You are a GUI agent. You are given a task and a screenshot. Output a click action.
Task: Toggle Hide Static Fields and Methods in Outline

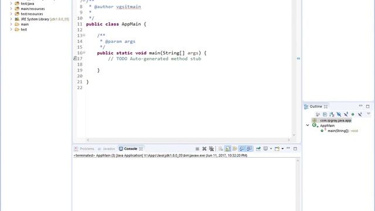[346, 114]
